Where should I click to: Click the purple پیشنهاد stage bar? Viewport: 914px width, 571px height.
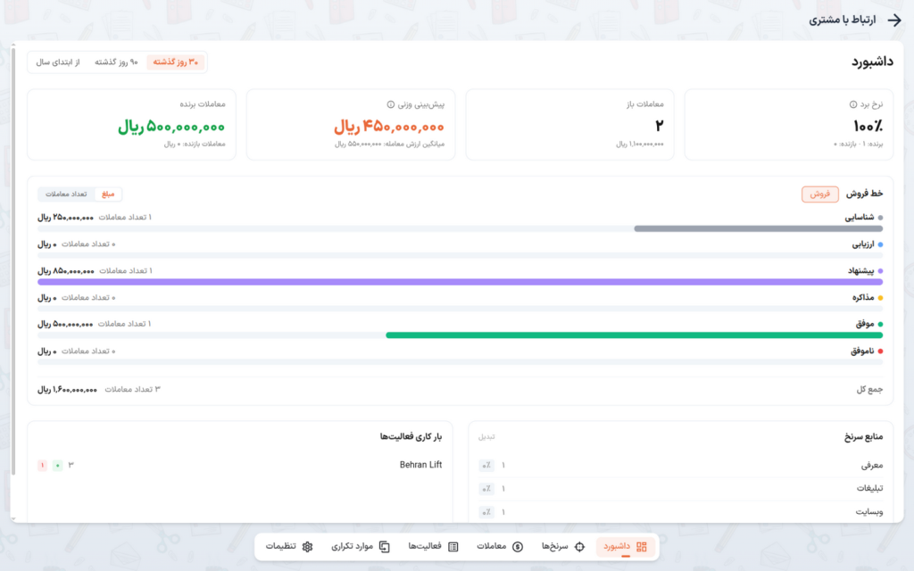click(460, 282)
